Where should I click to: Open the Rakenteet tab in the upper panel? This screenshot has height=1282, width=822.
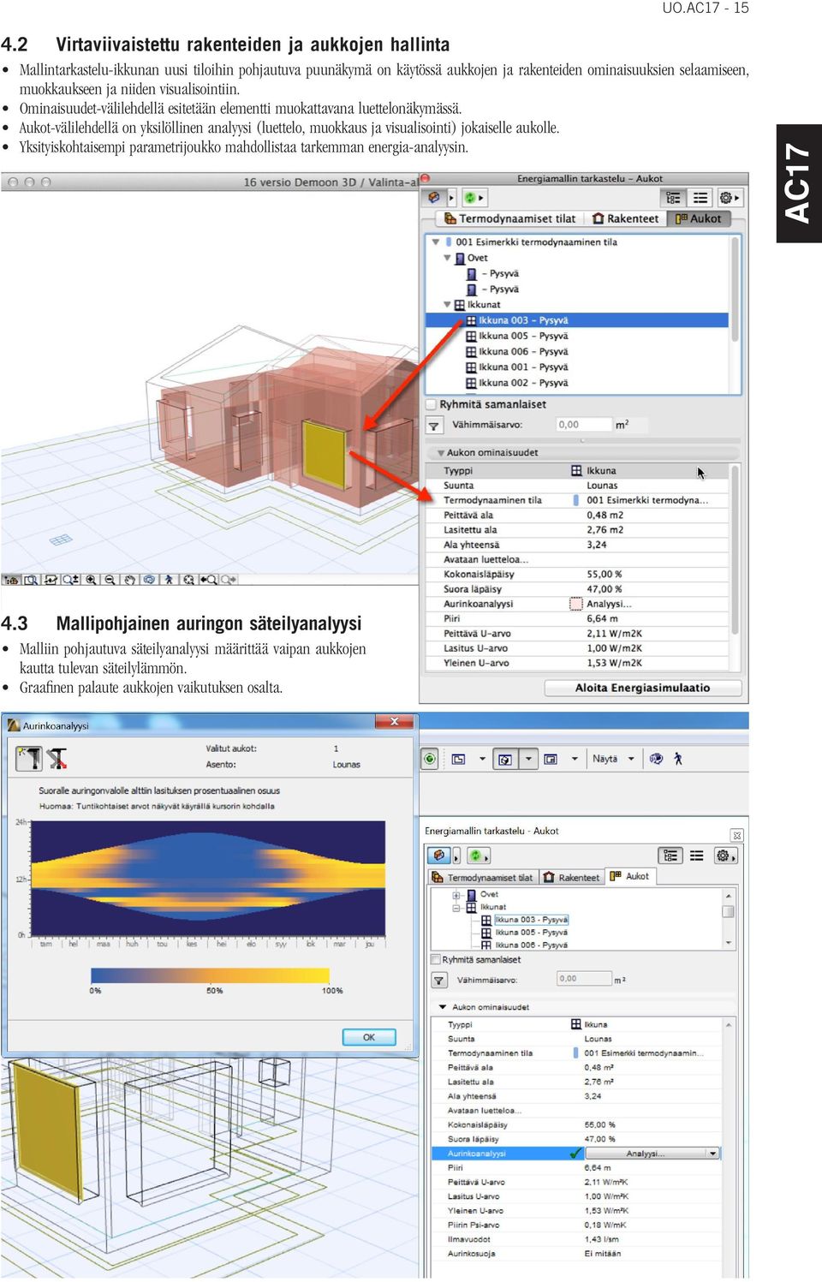click(x=626, y=218)
